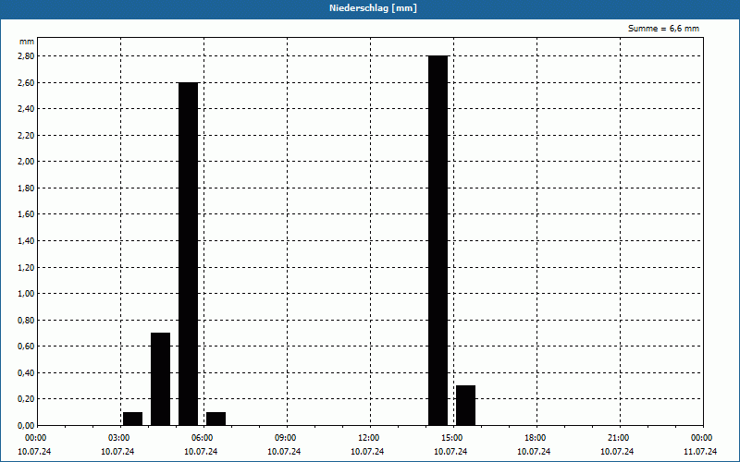Click the 03:00 time label
The image size is (740, 462).
(120, 438)
